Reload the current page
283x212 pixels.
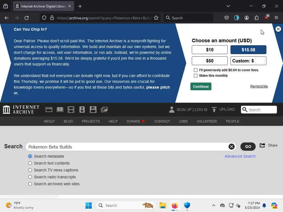click(27, 18)
